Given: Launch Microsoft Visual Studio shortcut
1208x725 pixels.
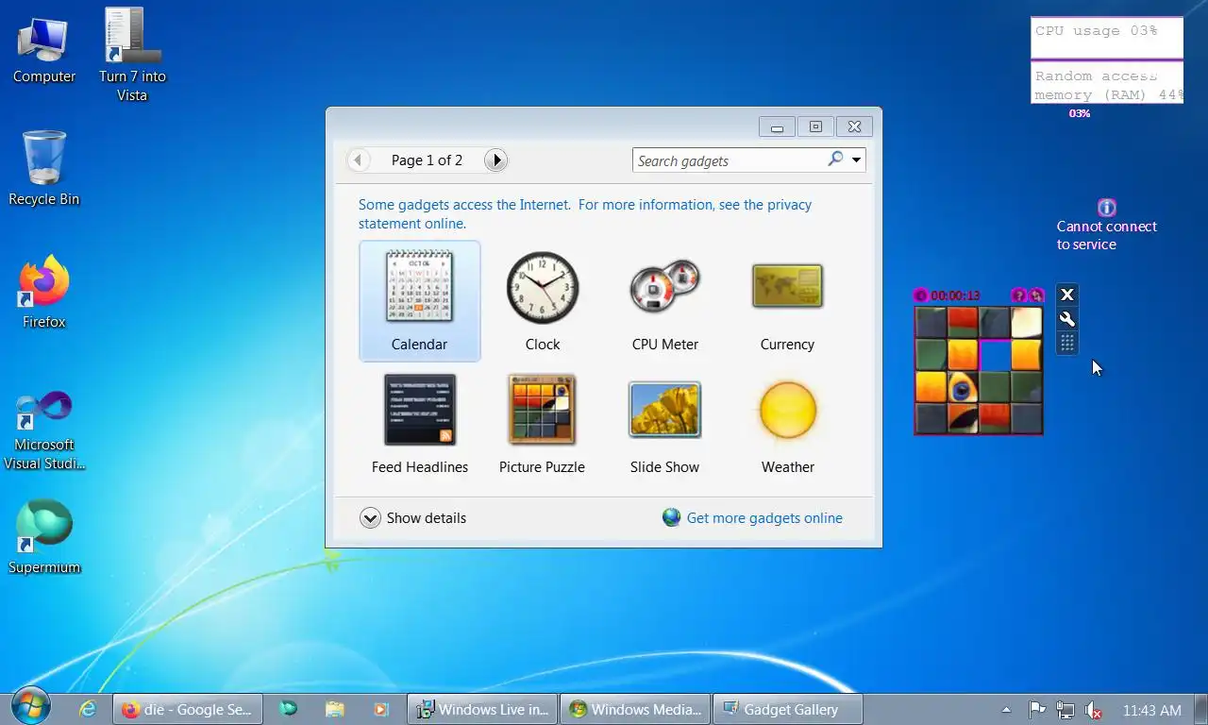Looking at the screenshot, I should (44, 430).
